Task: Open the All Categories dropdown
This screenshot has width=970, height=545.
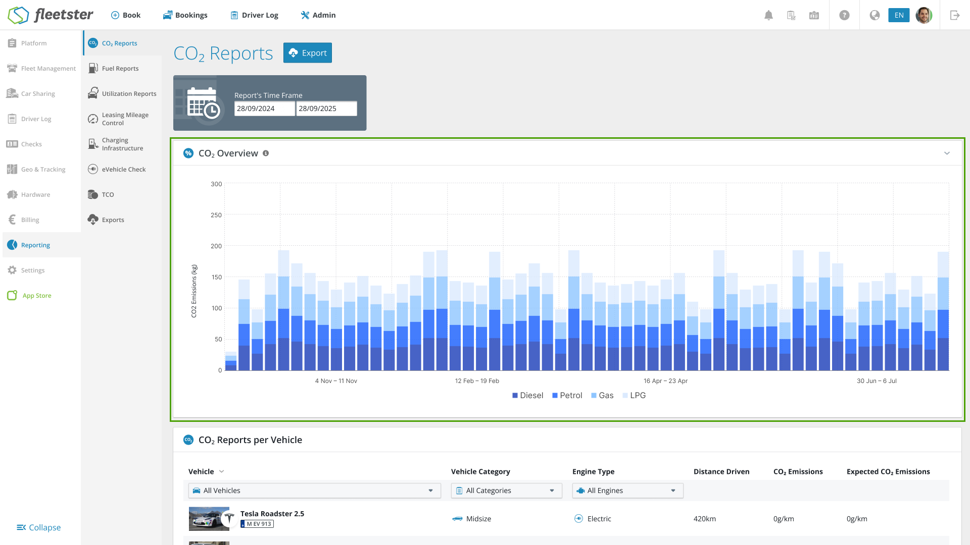Action: pos(506,490)
